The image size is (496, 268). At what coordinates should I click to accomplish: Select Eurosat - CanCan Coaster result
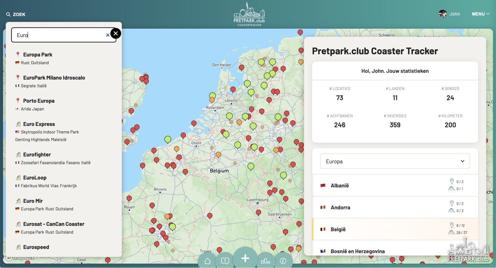click(x=54, y=224)
